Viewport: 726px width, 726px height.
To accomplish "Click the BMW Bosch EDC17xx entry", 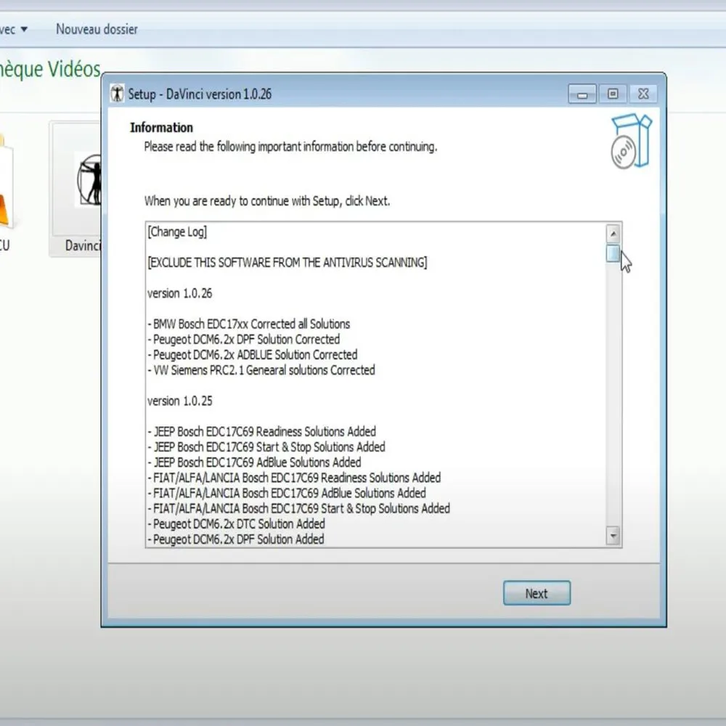I will coord(248,324).
